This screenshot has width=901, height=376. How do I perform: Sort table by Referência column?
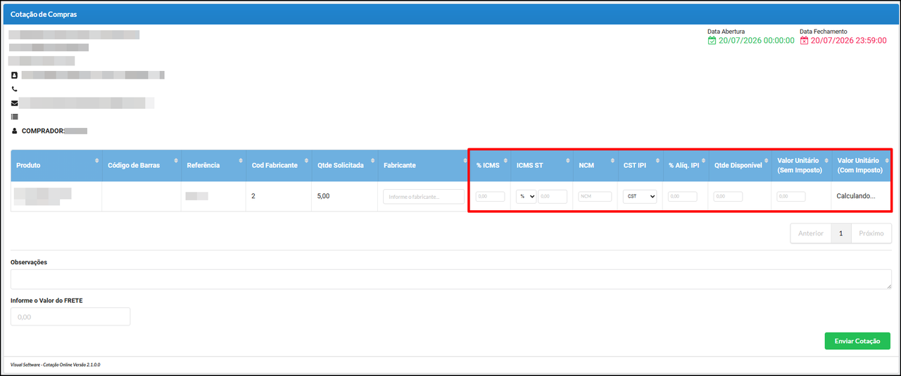(x=213, y=165)
